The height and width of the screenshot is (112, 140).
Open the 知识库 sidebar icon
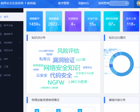[x=1, y=75]
